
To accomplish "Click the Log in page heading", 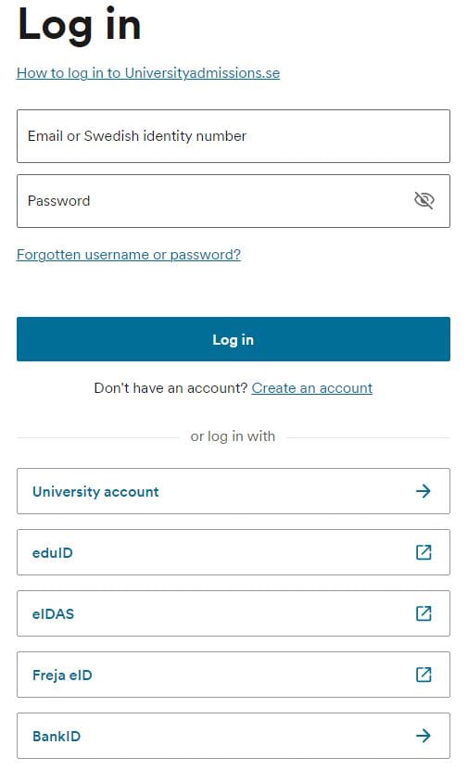I will (79, 24).
